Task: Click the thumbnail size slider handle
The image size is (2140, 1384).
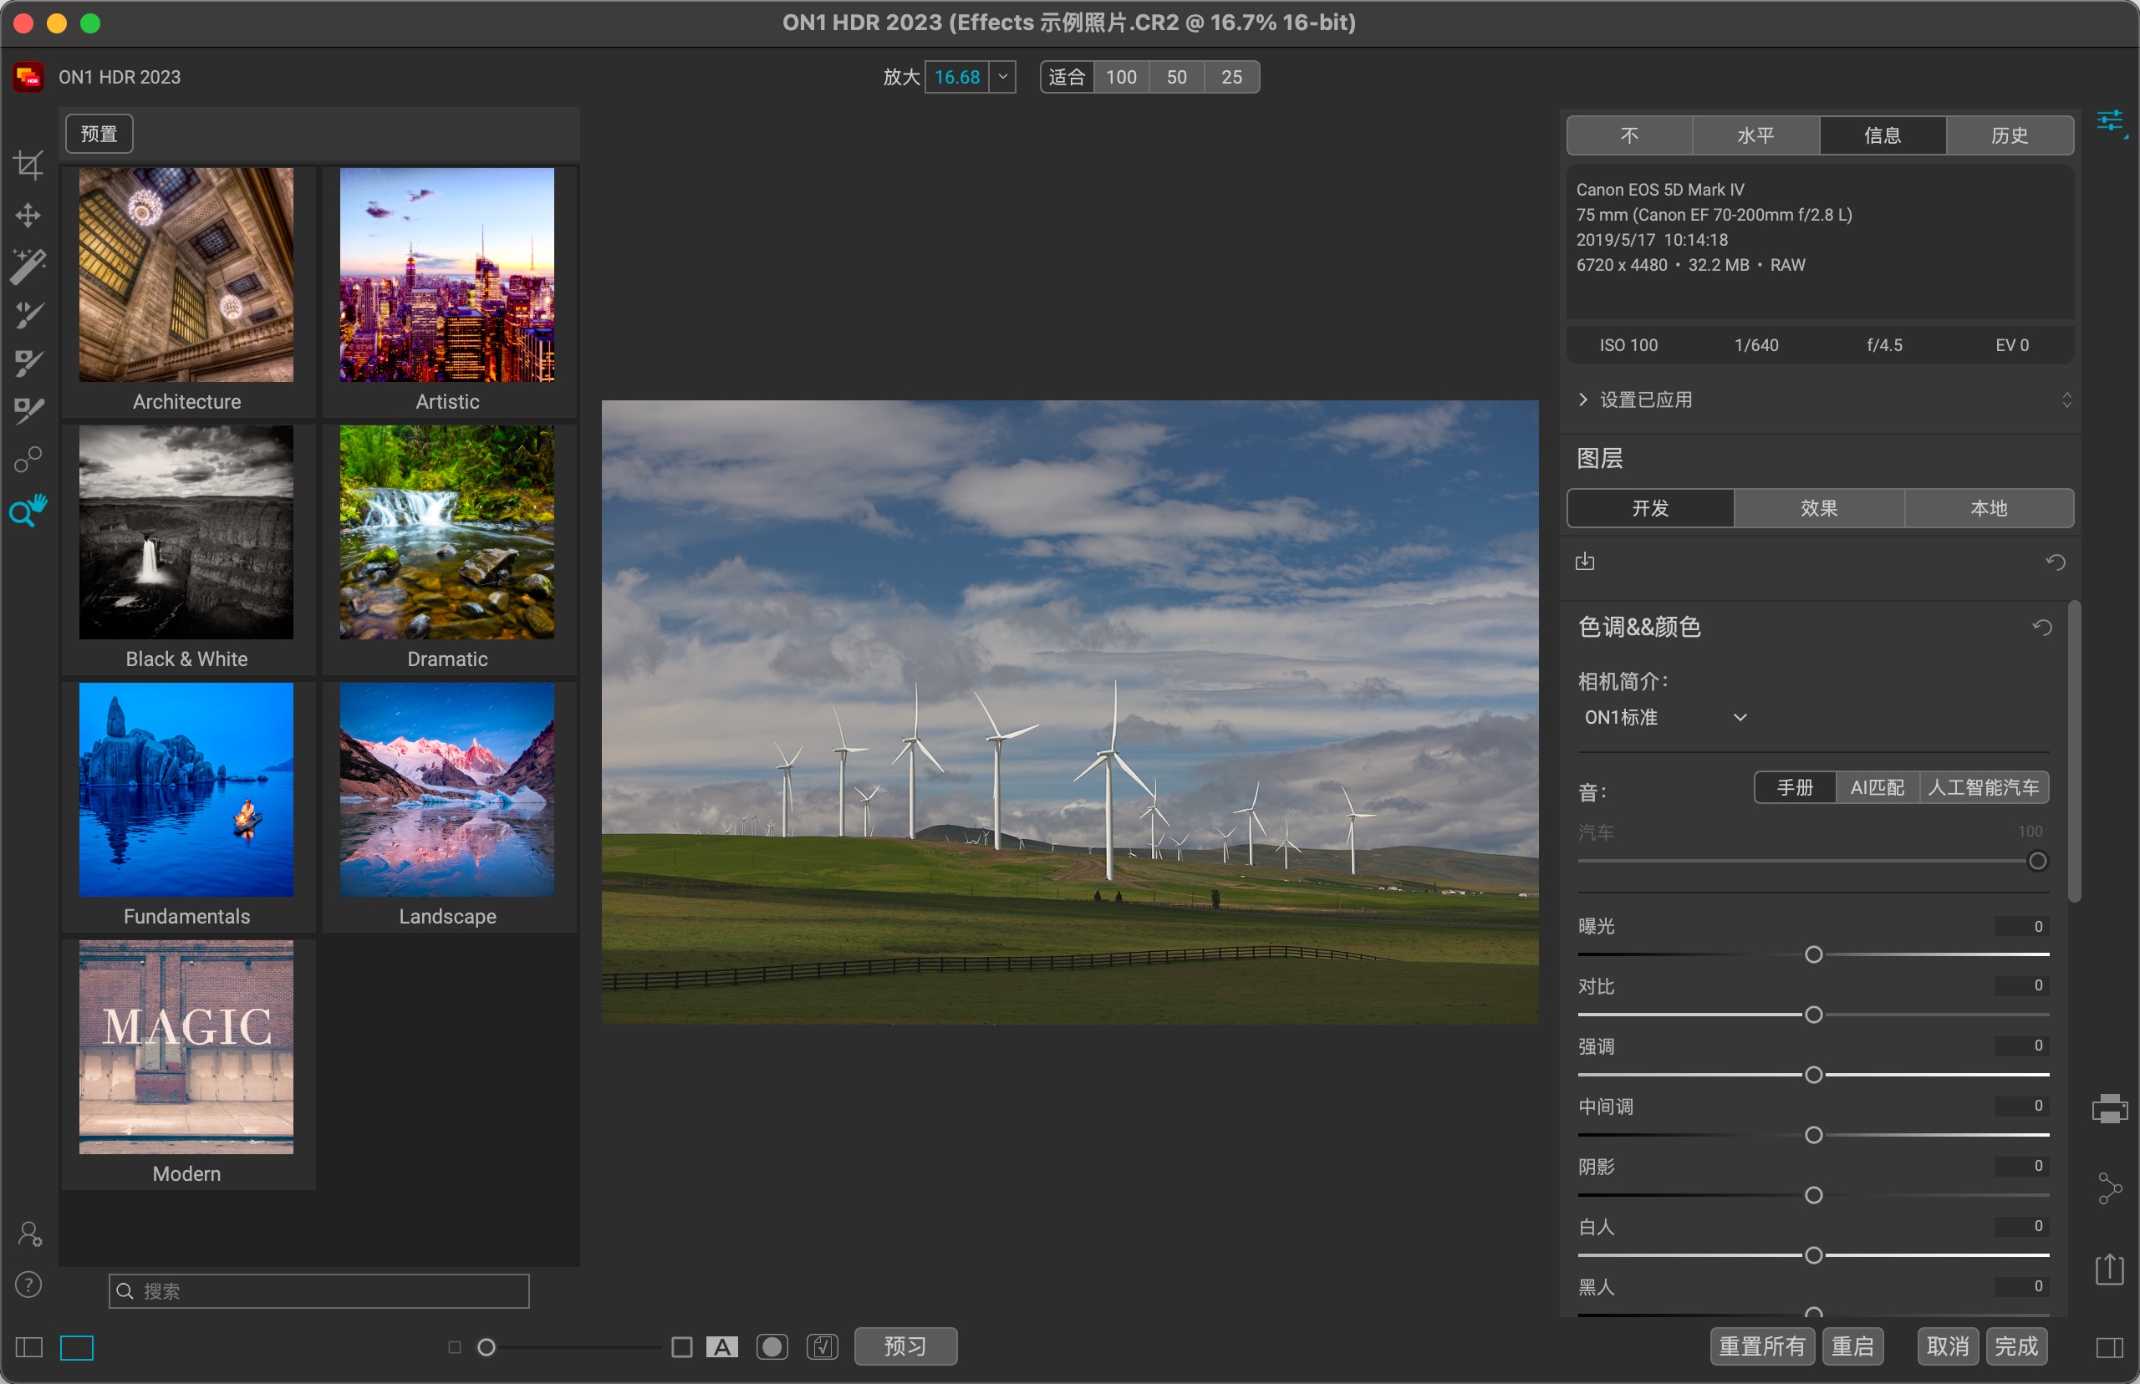Action: (487, 1347)
